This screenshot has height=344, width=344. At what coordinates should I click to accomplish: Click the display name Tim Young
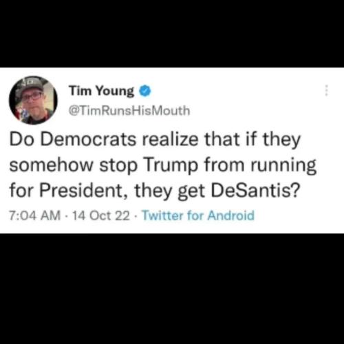coord(102,91)
